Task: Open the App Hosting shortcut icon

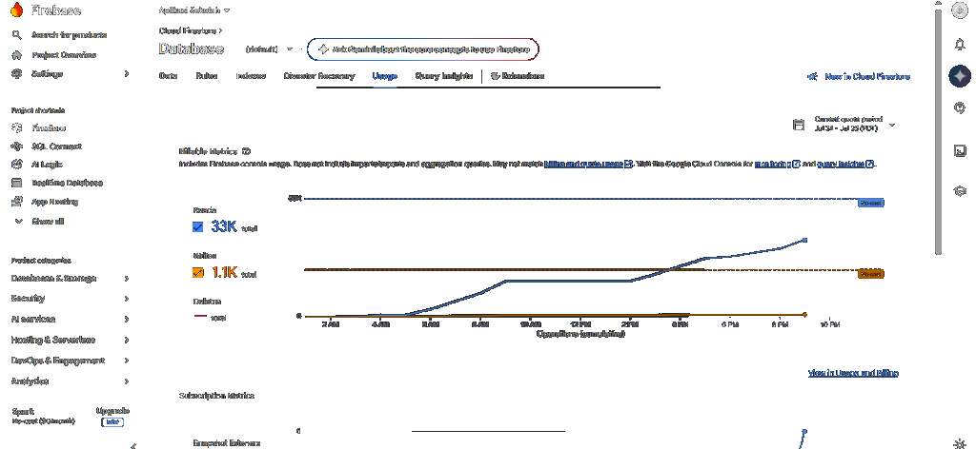Action: [17, 202]
